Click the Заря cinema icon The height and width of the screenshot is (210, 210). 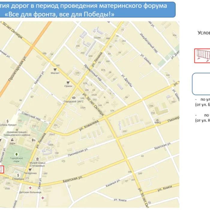coord(13,139)
